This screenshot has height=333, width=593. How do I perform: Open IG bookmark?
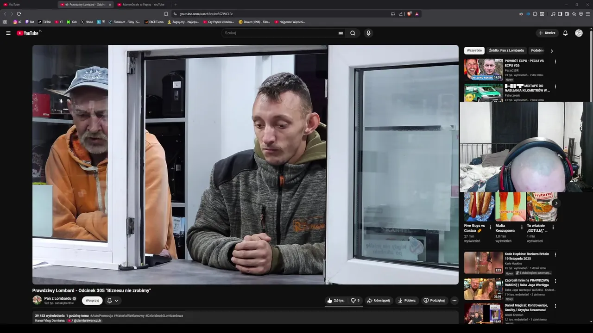click(x=18, y=22)
